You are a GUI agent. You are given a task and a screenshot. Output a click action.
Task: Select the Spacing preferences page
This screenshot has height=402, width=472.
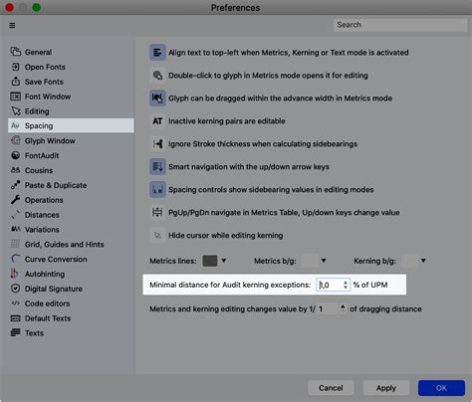(x=71, y=125)
